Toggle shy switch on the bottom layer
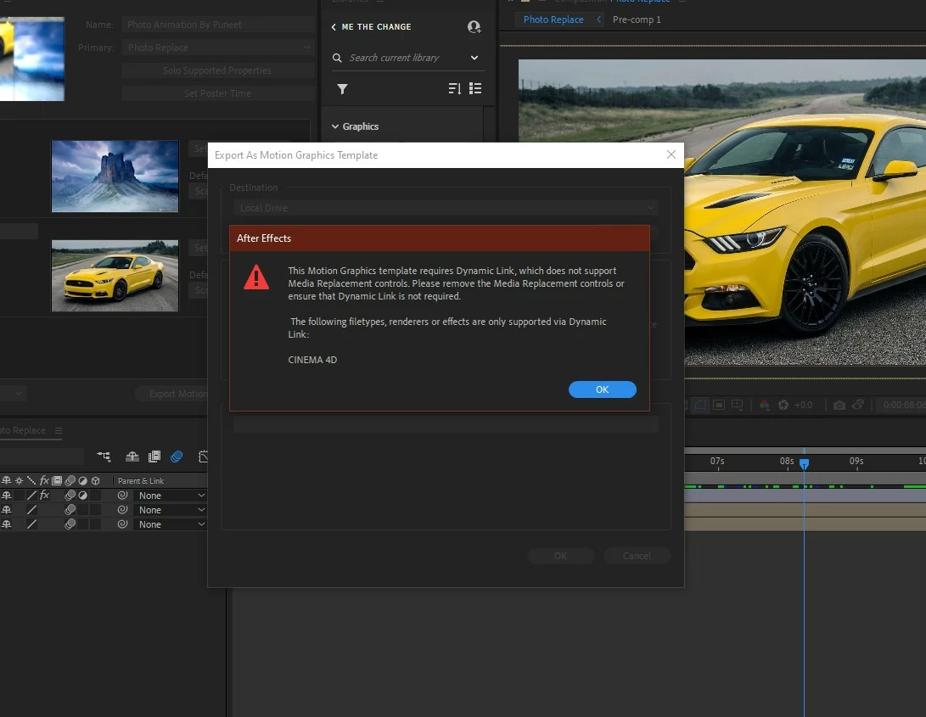Screen dimensions: 926x717 [7, 524]
